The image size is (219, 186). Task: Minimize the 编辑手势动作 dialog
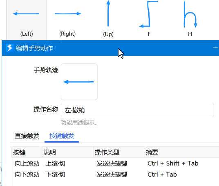coord(216,48)
